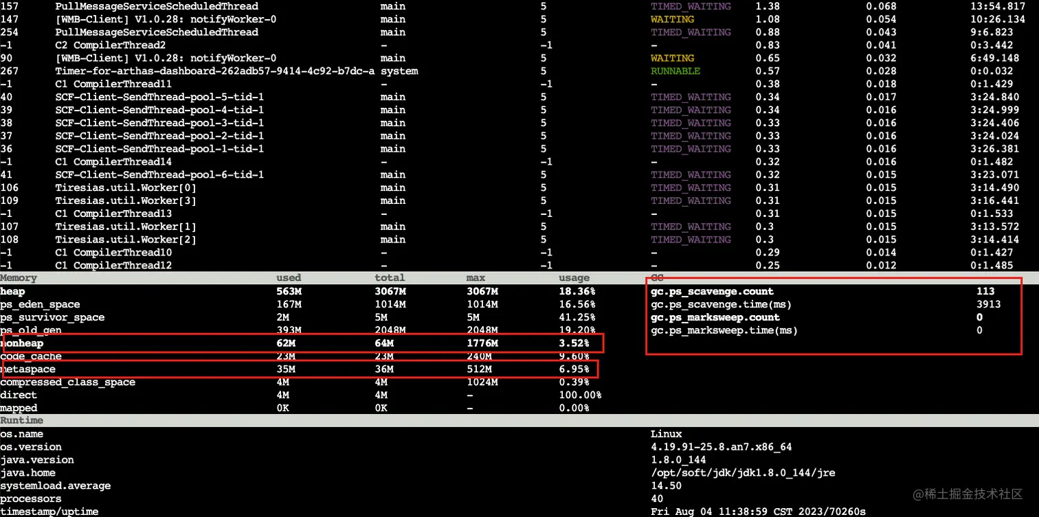Click the 'ps_survivor_space' row label

click(x=52, y=317)
